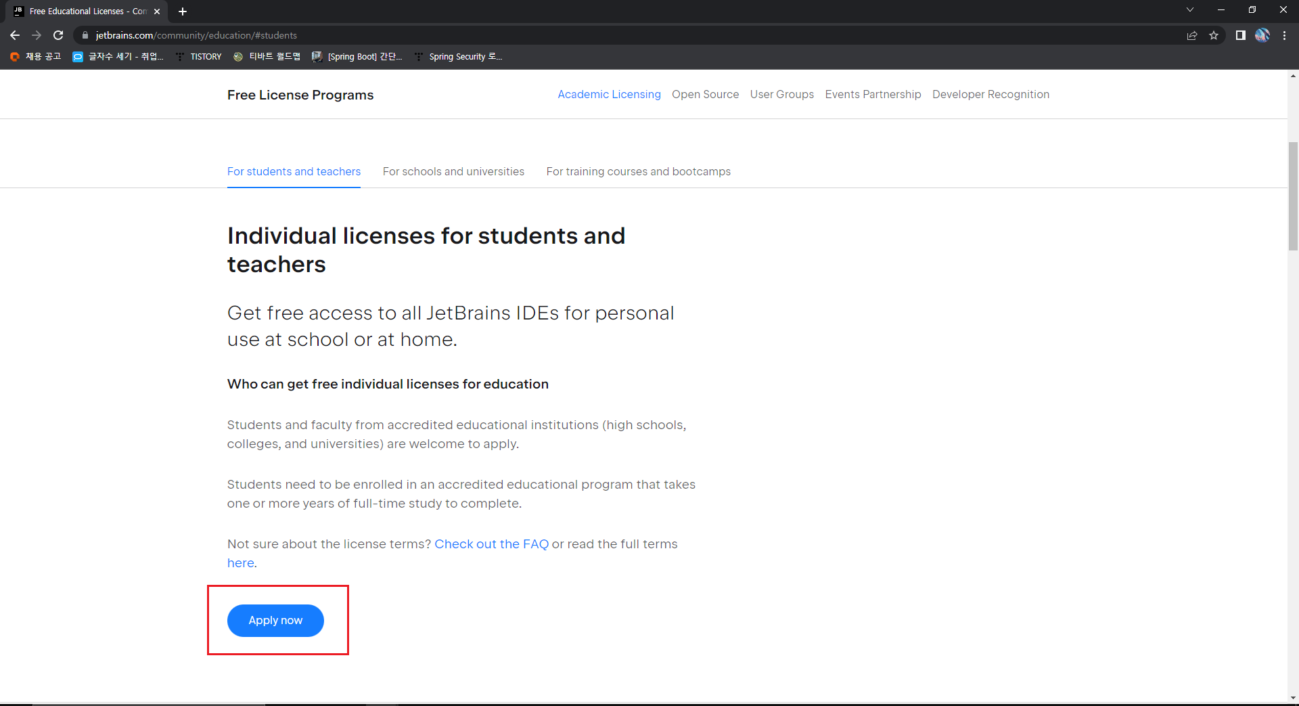Go back to the previous page
Image resolution: width=1299 pixels, height=706 pixels.
click(x=15, y=35)
